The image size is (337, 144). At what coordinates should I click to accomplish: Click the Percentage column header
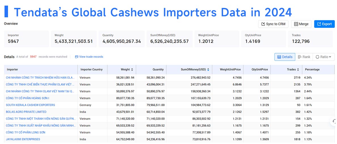click(318, 70)
